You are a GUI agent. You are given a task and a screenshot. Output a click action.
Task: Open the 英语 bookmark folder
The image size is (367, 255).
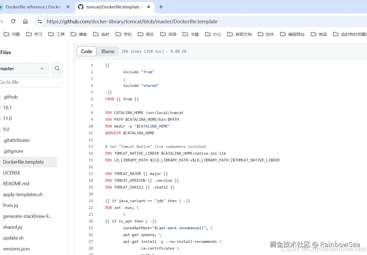[168, 34]
